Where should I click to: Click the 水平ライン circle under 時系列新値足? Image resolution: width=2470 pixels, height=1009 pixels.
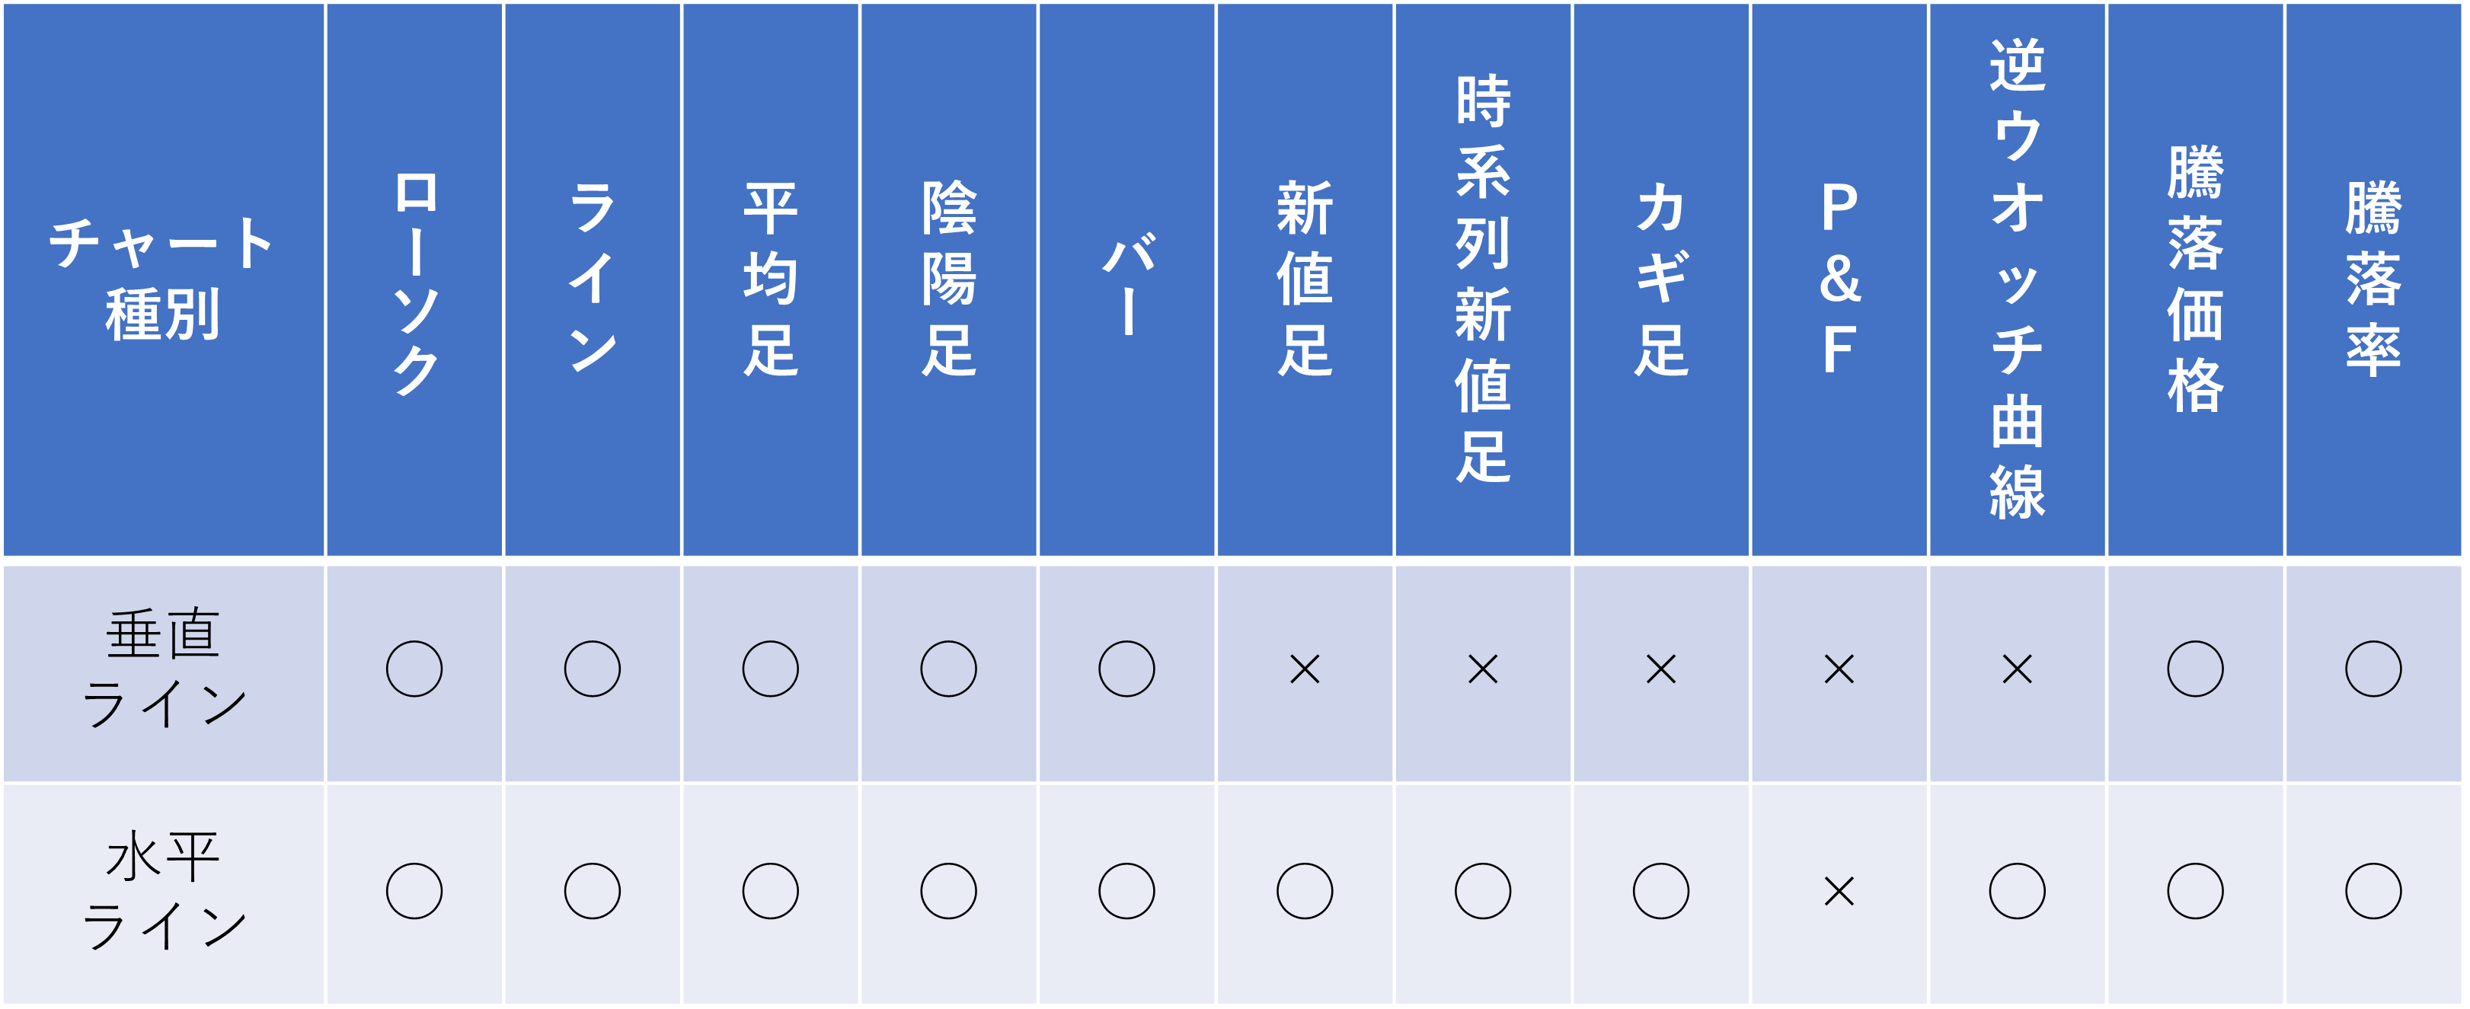pyautogui.click(x=1482, y=892)
